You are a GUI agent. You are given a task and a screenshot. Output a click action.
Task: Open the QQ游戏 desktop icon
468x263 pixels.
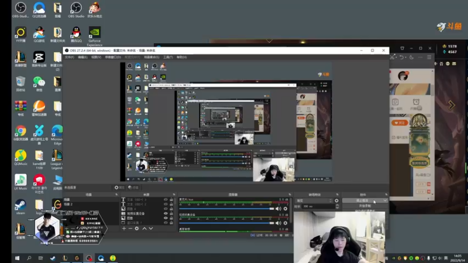click(39, 34)
